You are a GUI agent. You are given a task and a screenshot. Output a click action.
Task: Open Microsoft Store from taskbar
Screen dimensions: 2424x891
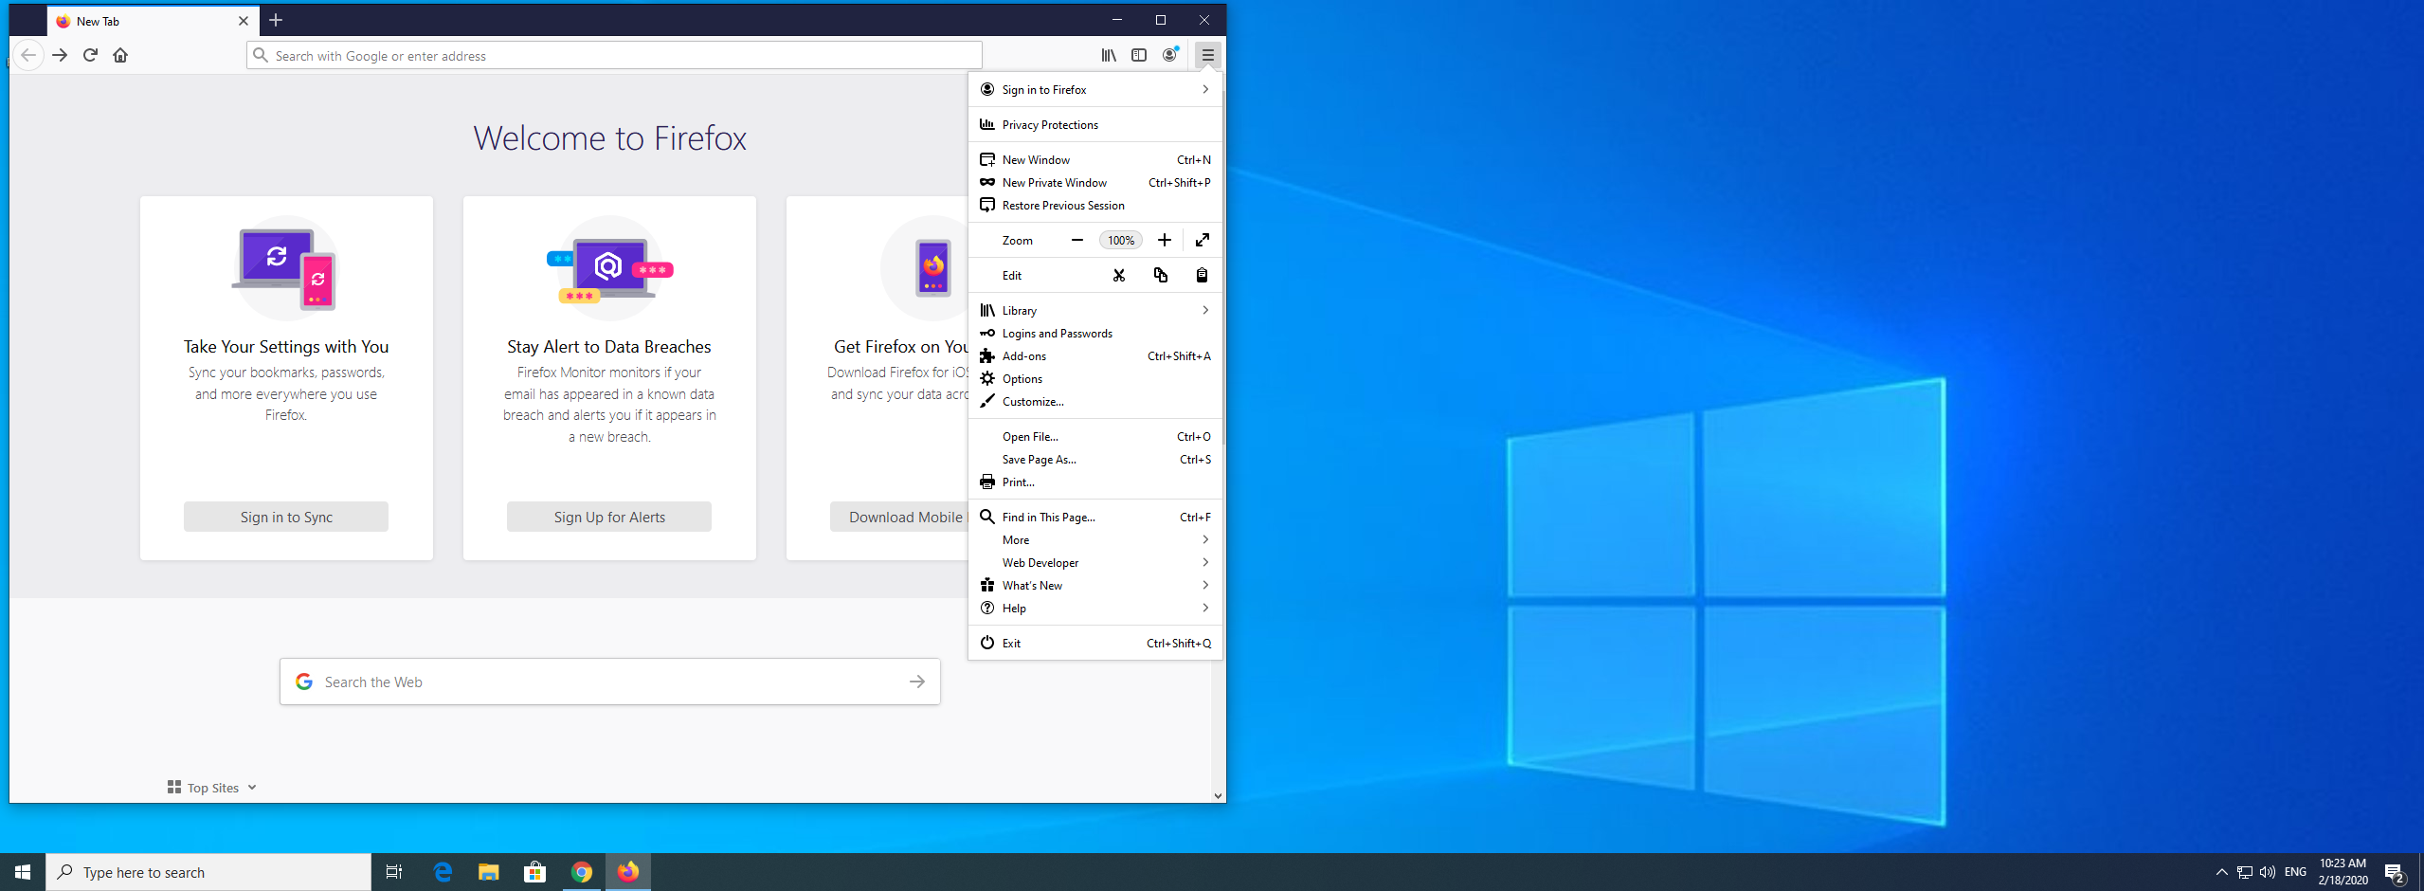(535, 872)
